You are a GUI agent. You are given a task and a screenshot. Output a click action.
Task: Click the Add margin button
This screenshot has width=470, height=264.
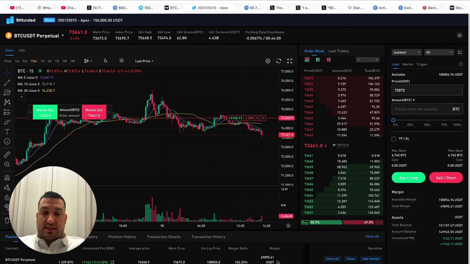pos(371,259)
